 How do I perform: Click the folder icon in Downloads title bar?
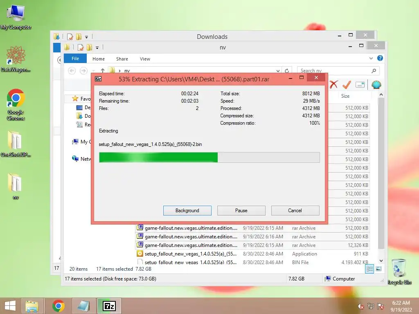(x=79, y=36)
